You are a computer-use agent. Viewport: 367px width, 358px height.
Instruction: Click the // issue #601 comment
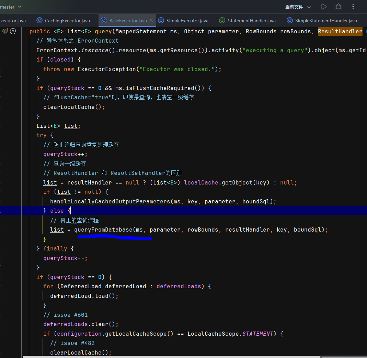pyautogui.click(x=65, y=315)
